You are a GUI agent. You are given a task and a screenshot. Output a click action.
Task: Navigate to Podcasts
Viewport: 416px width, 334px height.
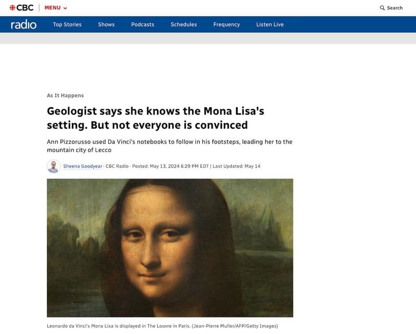coord(142,24)
